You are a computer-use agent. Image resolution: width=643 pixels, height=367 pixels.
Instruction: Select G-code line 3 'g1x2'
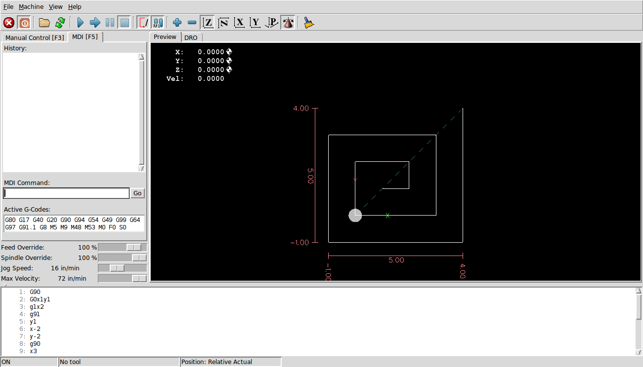coord(37,307)
